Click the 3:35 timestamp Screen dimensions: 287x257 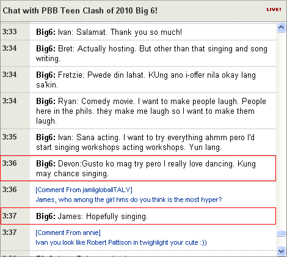click(x=10, y=137)
